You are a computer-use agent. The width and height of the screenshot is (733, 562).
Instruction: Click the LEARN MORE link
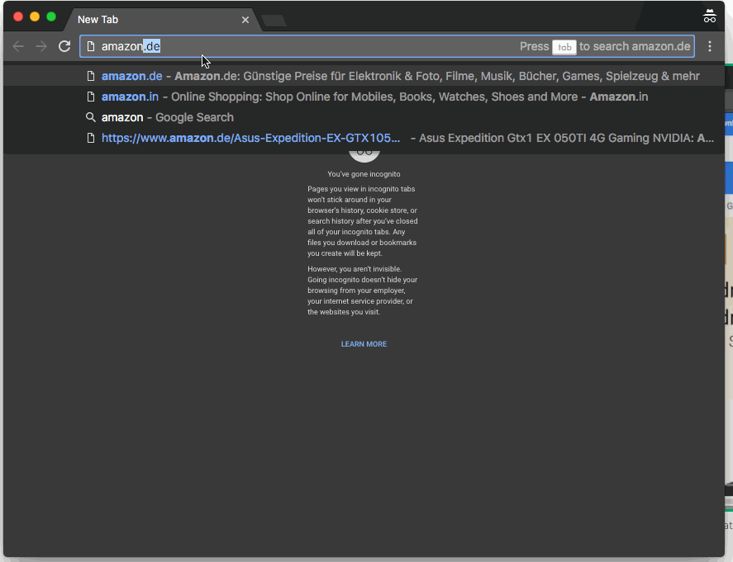coord(364,344)
